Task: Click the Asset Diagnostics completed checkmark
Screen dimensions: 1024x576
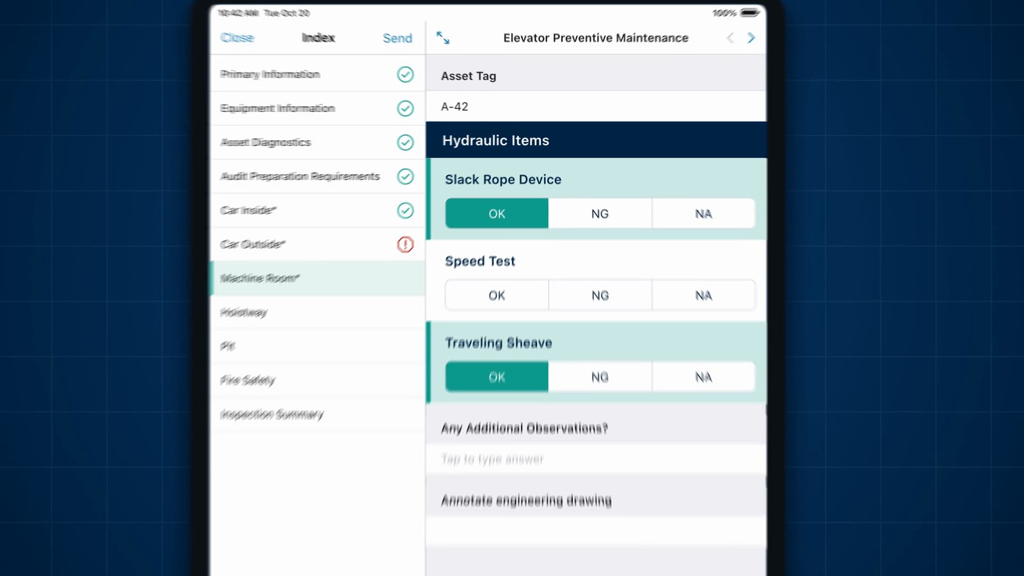Action: point(405,142)
